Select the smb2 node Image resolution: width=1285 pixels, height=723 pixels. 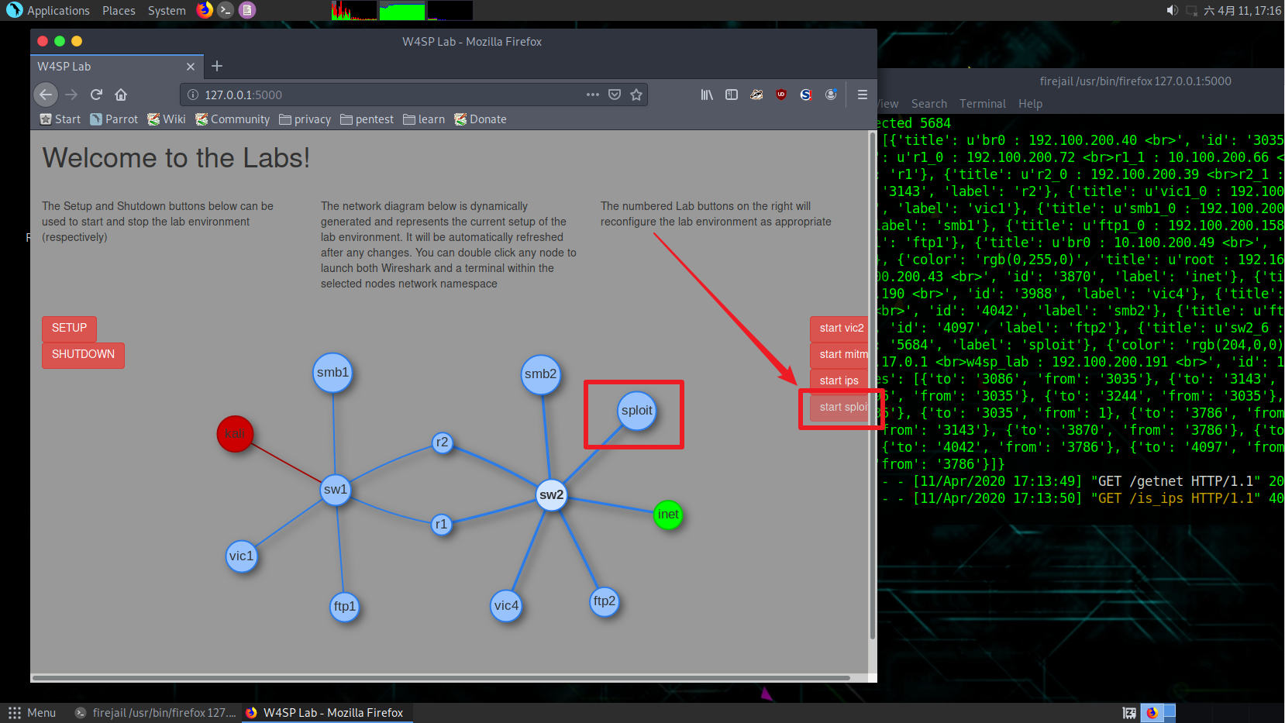tap(541, 374)
